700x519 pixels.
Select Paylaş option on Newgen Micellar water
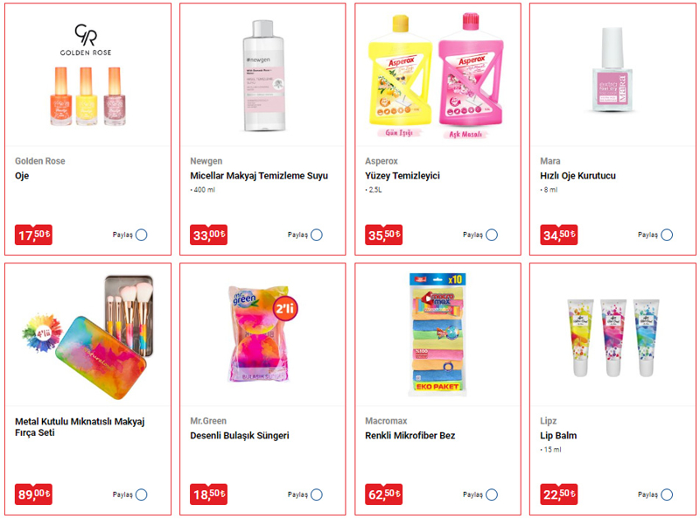pos(317,235)
